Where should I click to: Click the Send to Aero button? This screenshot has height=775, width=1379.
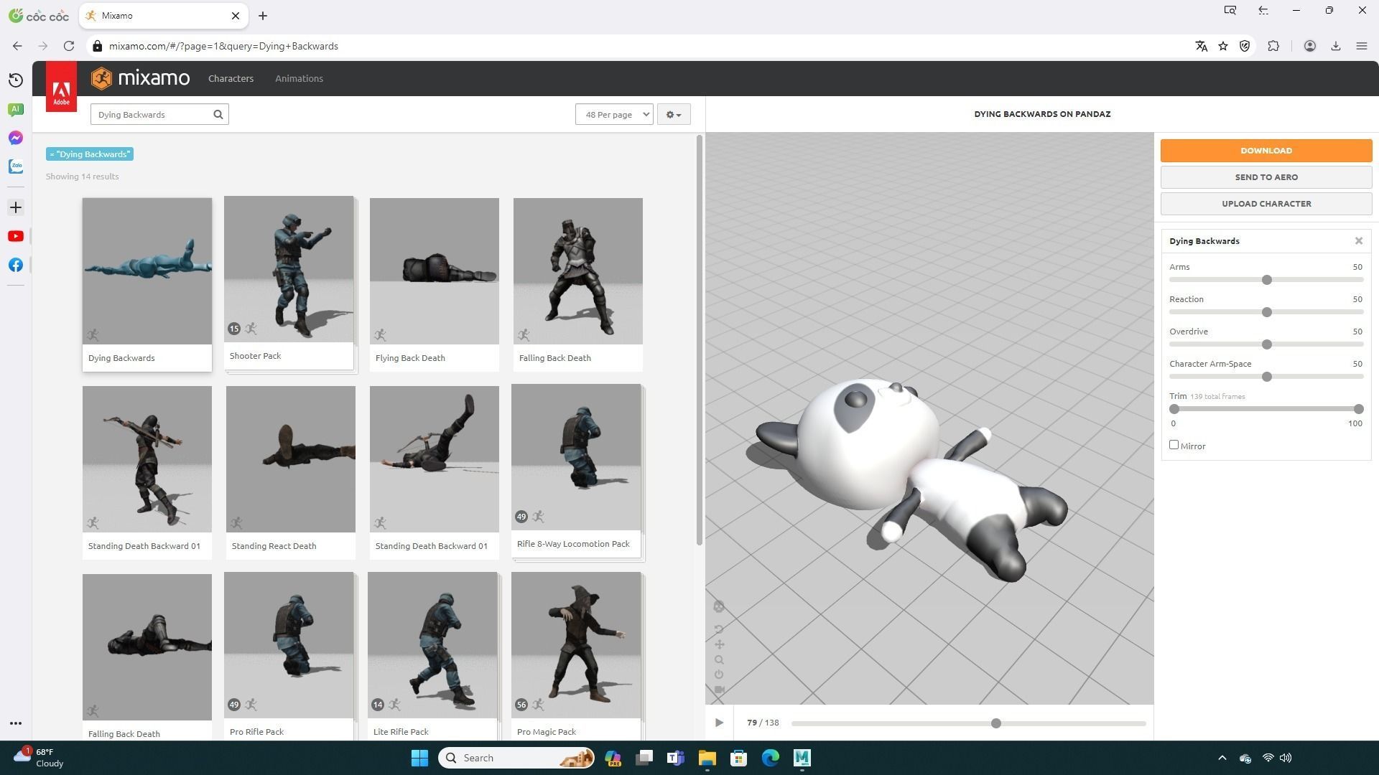[1266, 177]
